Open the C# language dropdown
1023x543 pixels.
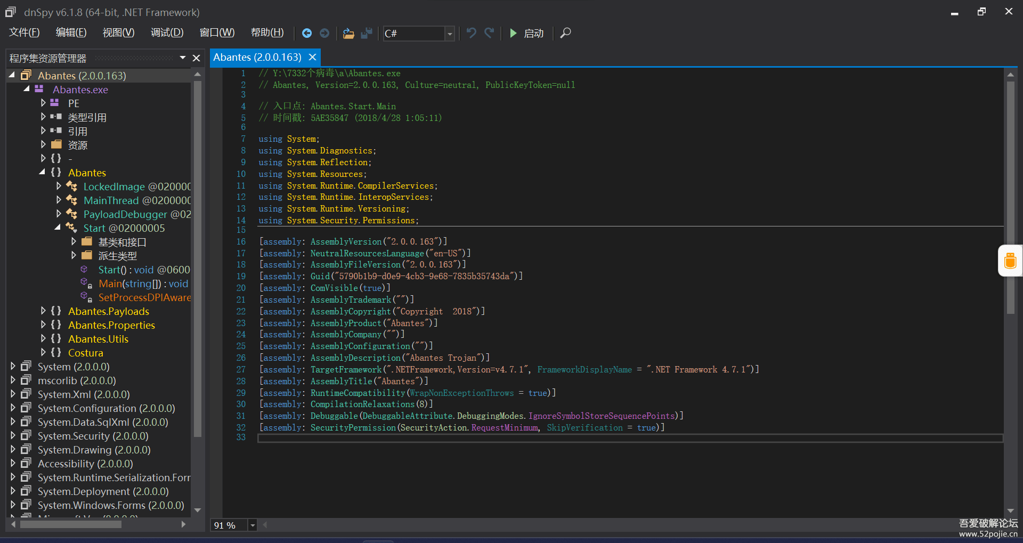pos(450,34)
